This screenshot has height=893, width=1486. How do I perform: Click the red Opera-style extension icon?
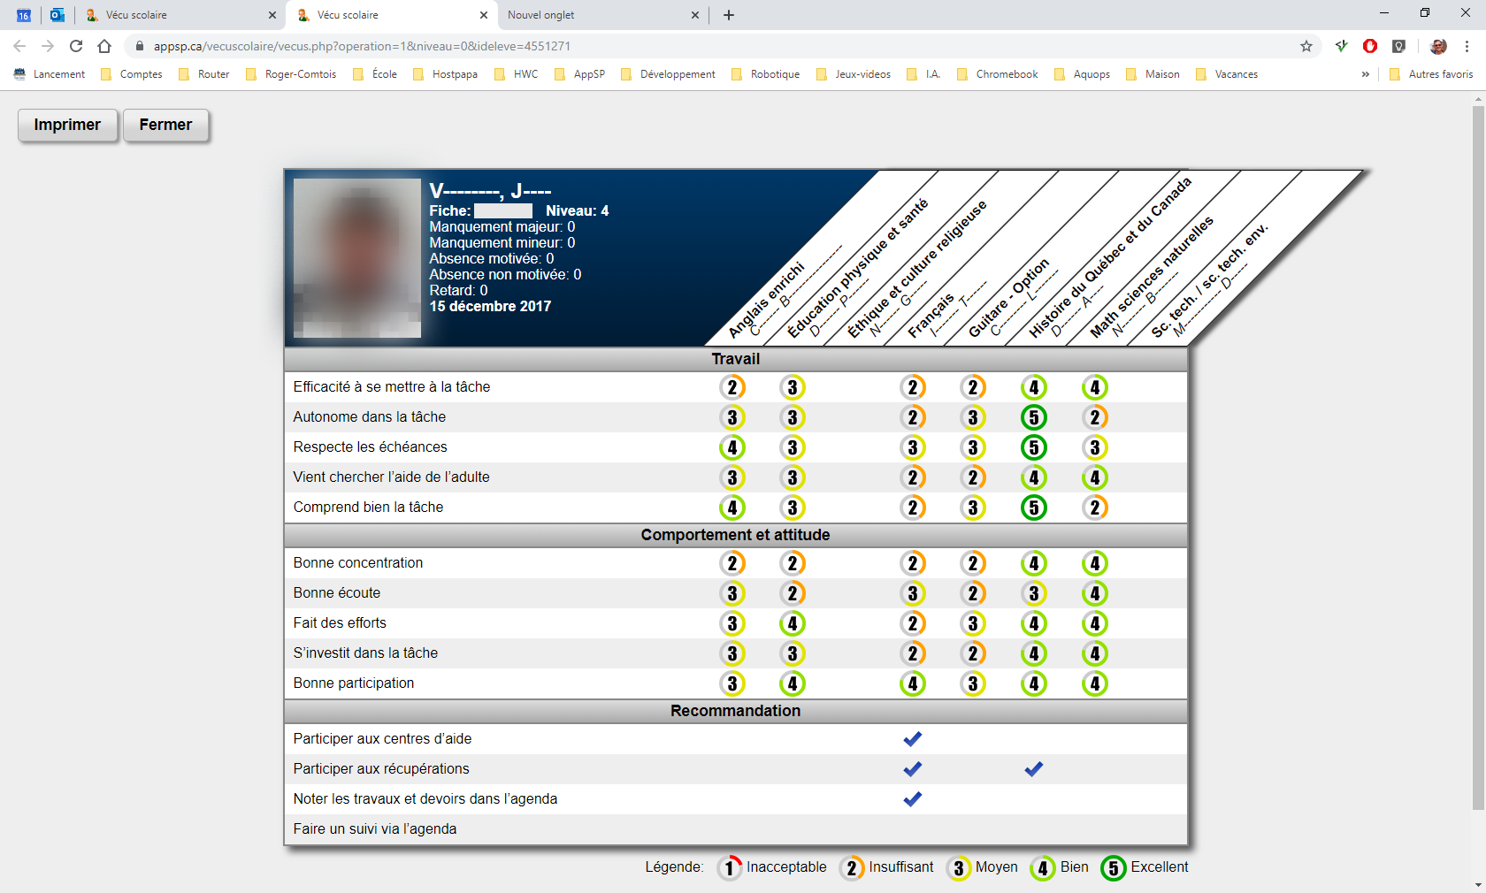(x=1370, y=46)
